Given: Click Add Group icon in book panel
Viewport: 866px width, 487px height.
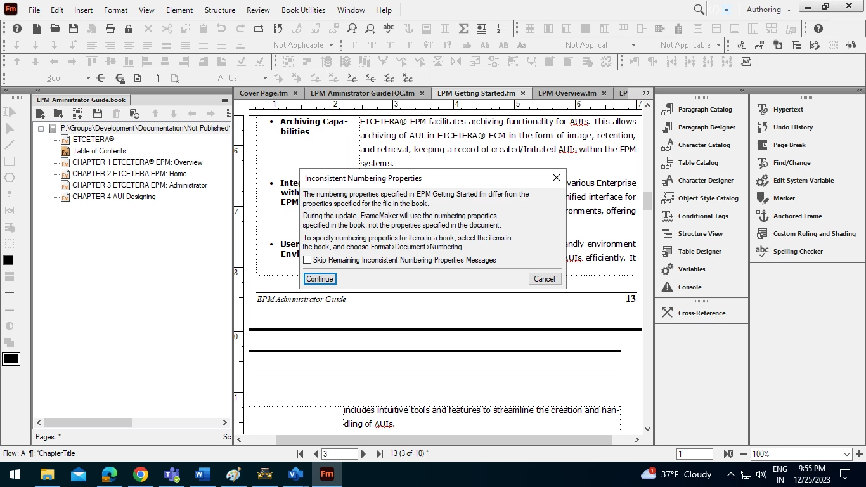Looking at the screenshot, I should click(77, 114).
